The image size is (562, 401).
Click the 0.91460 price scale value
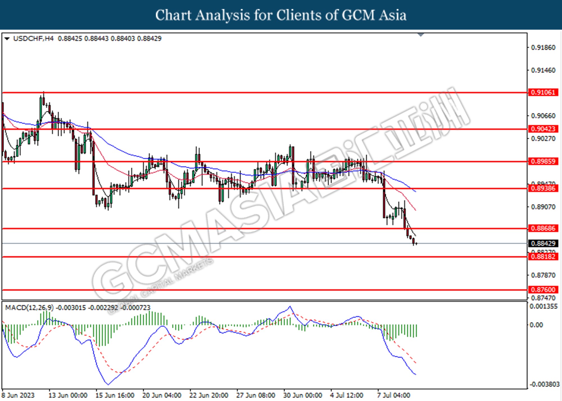point(543,70)
